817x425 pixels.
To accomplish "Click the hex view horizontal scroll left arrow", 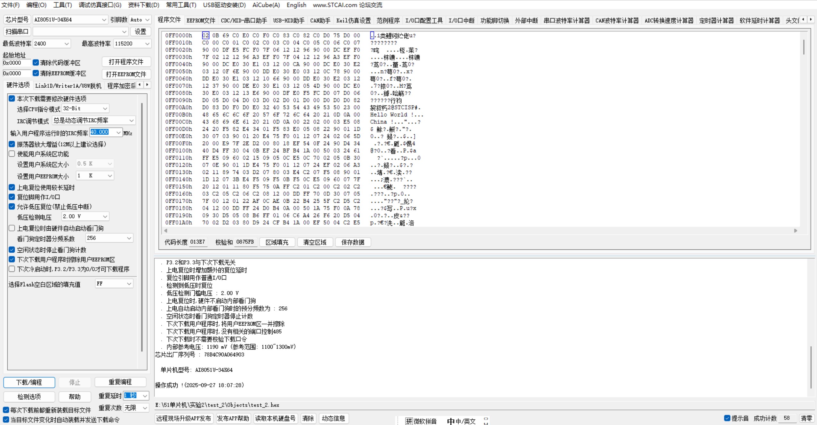I will point(166,231).
